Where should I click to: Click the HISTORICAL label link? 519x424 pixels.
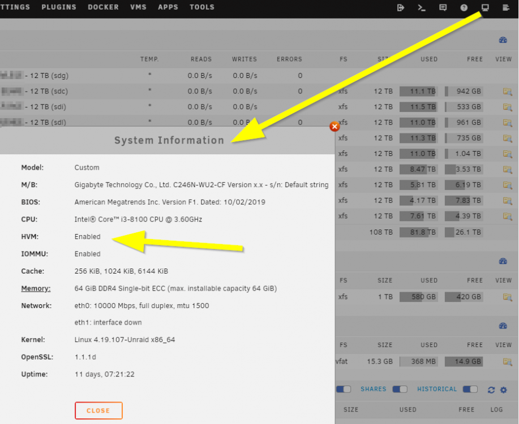coord(437,390)
